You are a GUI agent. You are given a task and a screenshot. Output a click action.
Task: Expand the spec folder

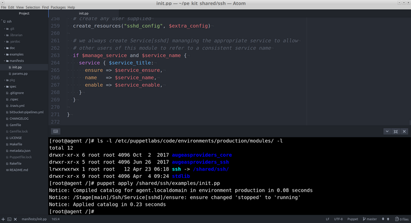coord(5,86)
